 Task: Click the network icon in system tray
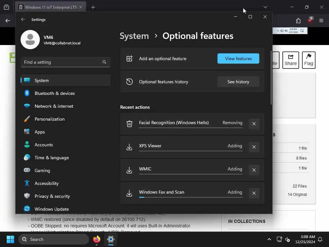pos(279,239)
